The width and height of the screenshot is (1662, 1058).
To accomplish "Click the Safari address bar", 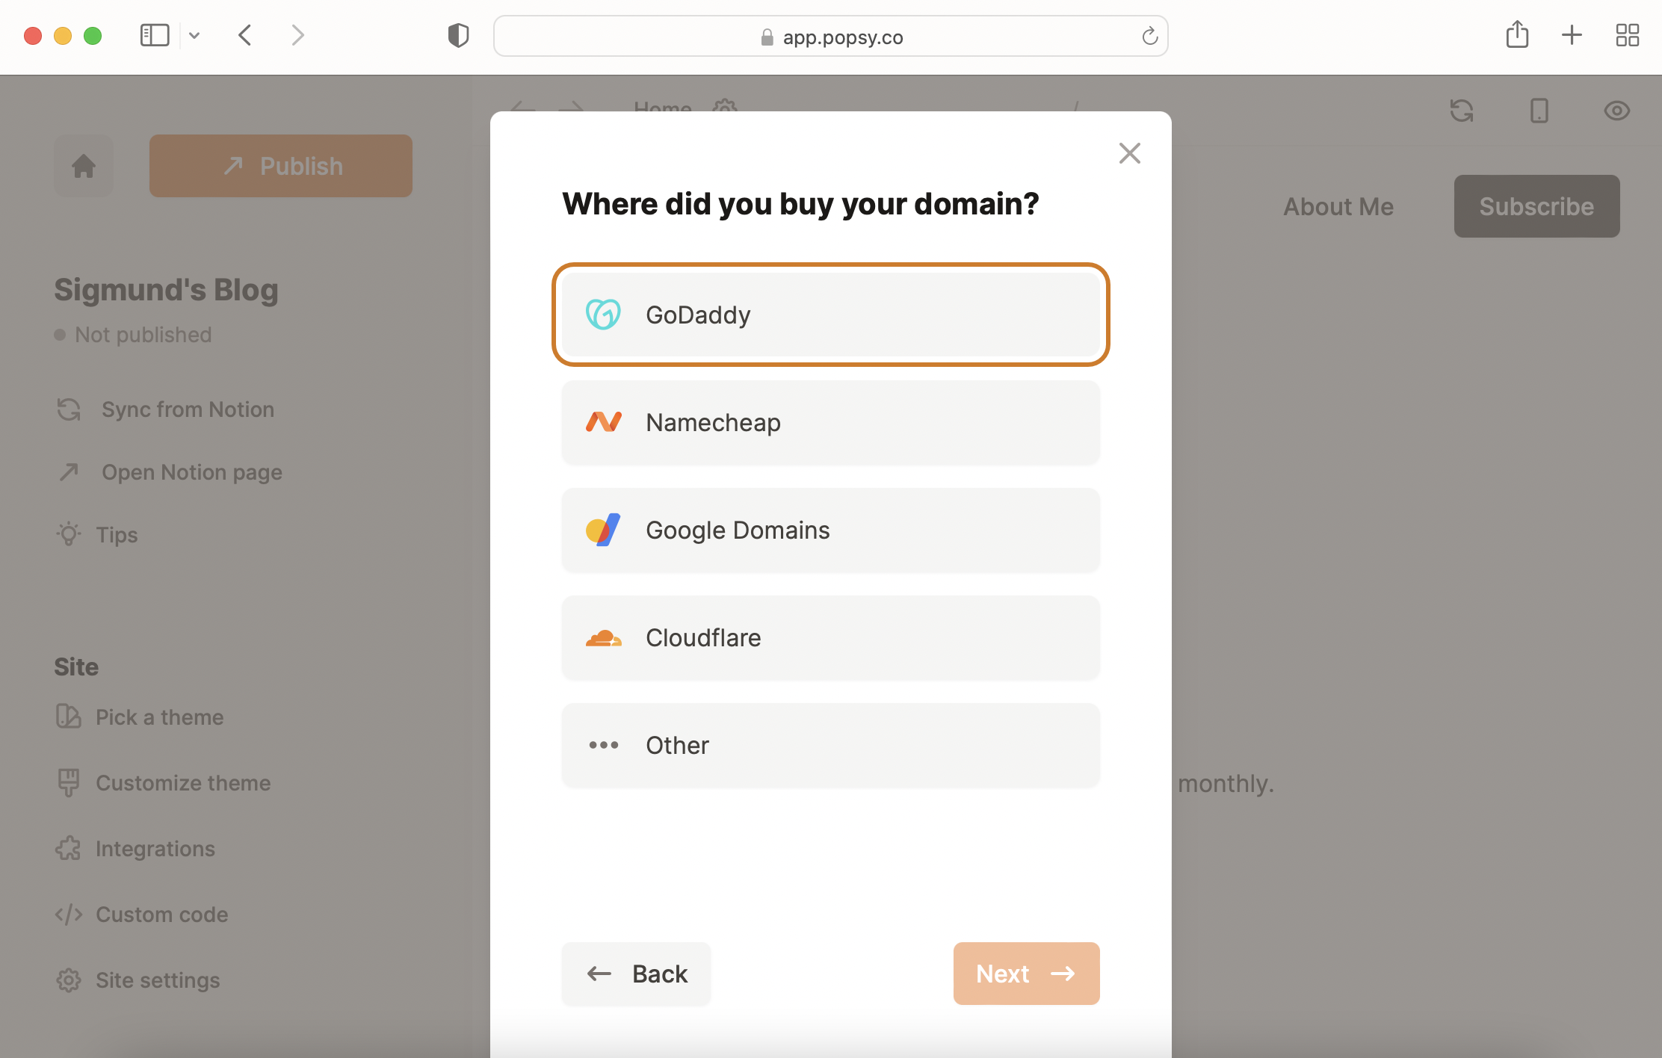I will coord(830,37).
